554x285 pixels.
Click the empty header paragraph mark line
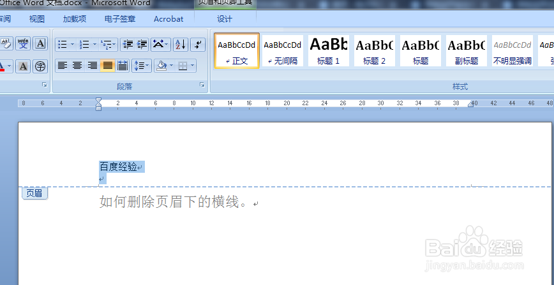[102, 179]
